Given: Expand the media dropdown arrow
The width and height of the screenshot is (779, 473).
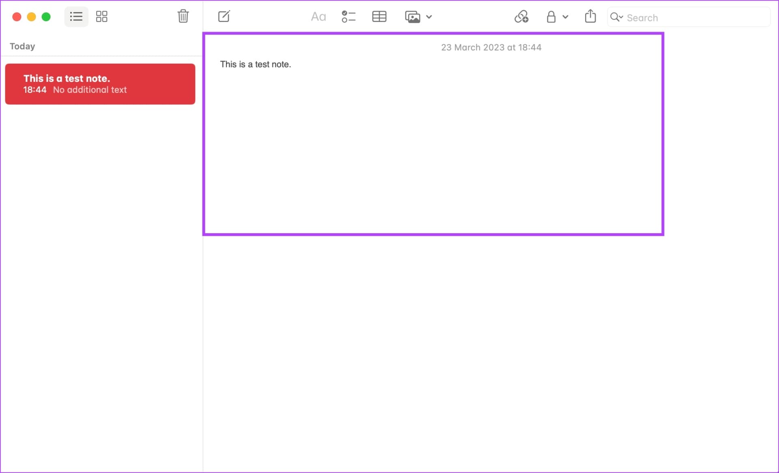Looking at the screenshot, I should click(429, 17).
